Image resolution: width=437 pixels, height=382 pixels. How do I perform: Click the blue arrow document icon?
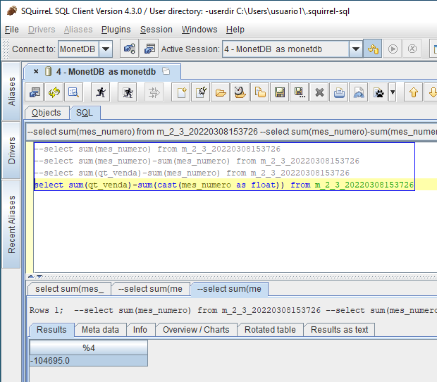tap(359, 92)
